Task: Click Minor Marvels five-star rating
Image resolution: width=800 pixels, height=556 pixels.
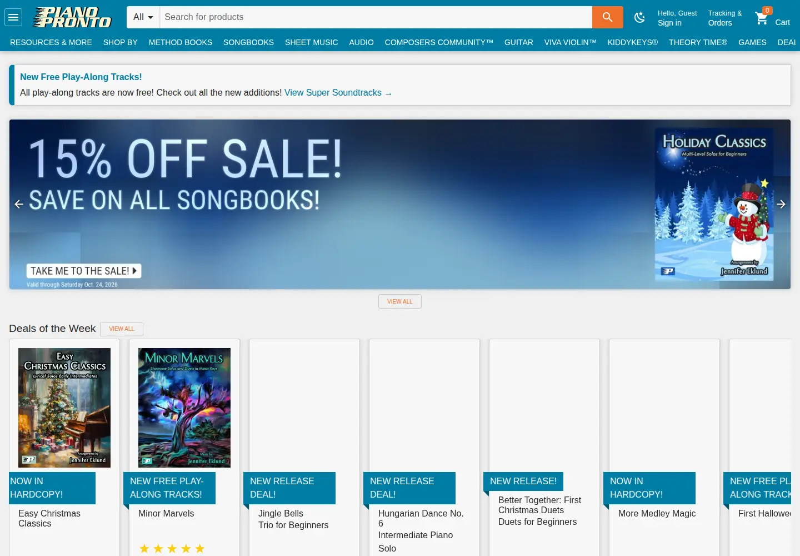Action: click(x=172, y=549)
